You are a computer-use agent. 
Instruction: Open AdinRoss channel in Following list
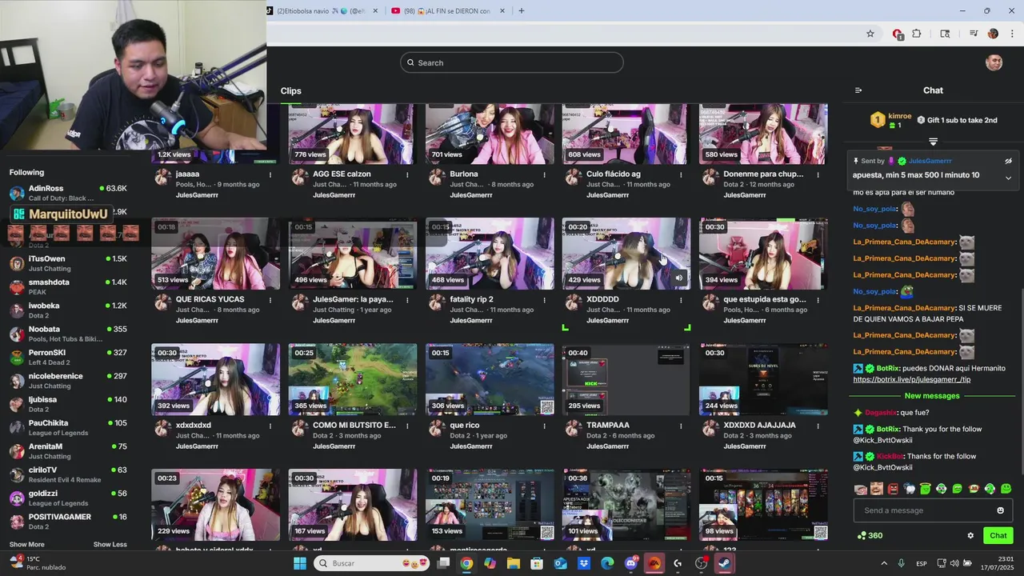tap(68, 193)
